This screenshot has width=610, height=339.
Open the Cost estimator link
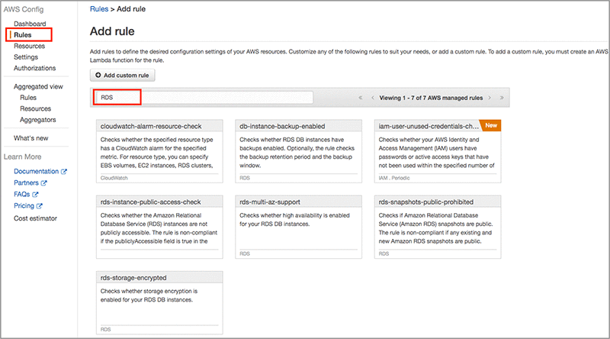pyautogui.click(x=35, y=218)
